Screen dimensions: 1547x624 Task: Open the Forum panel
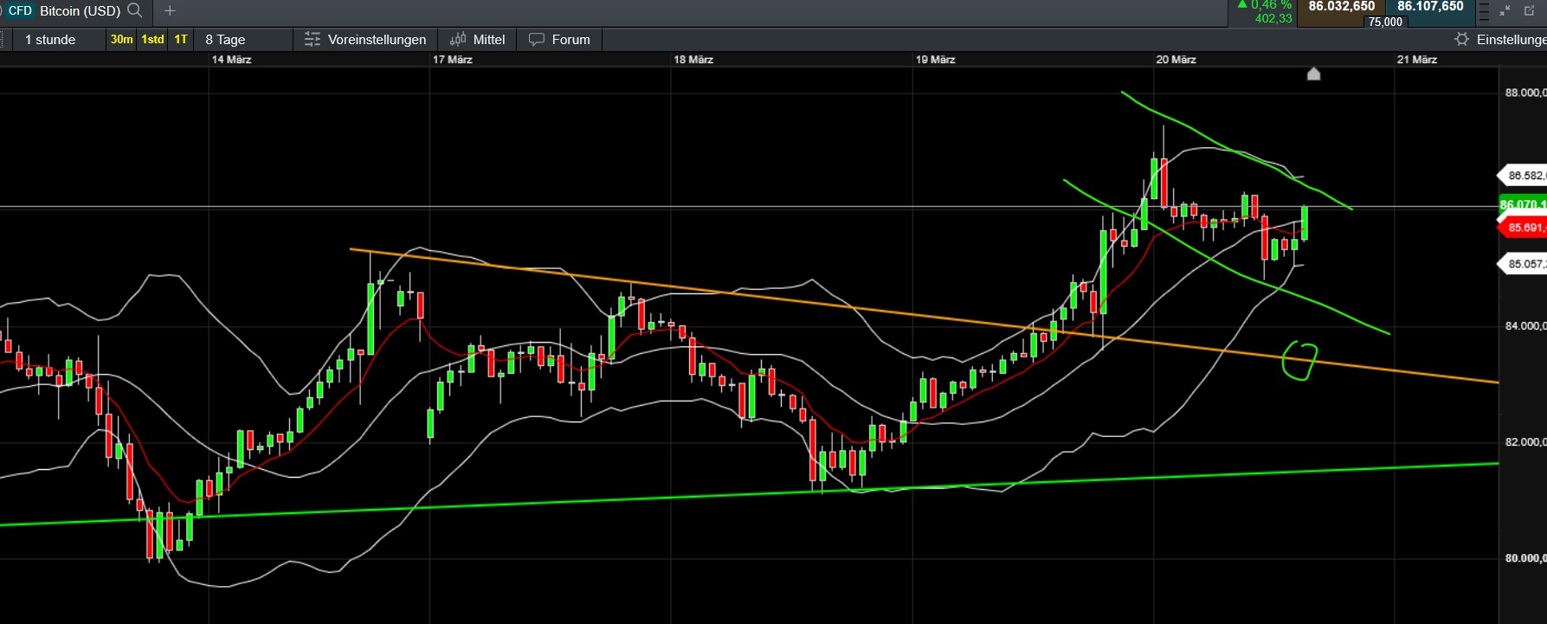(559, 39)
